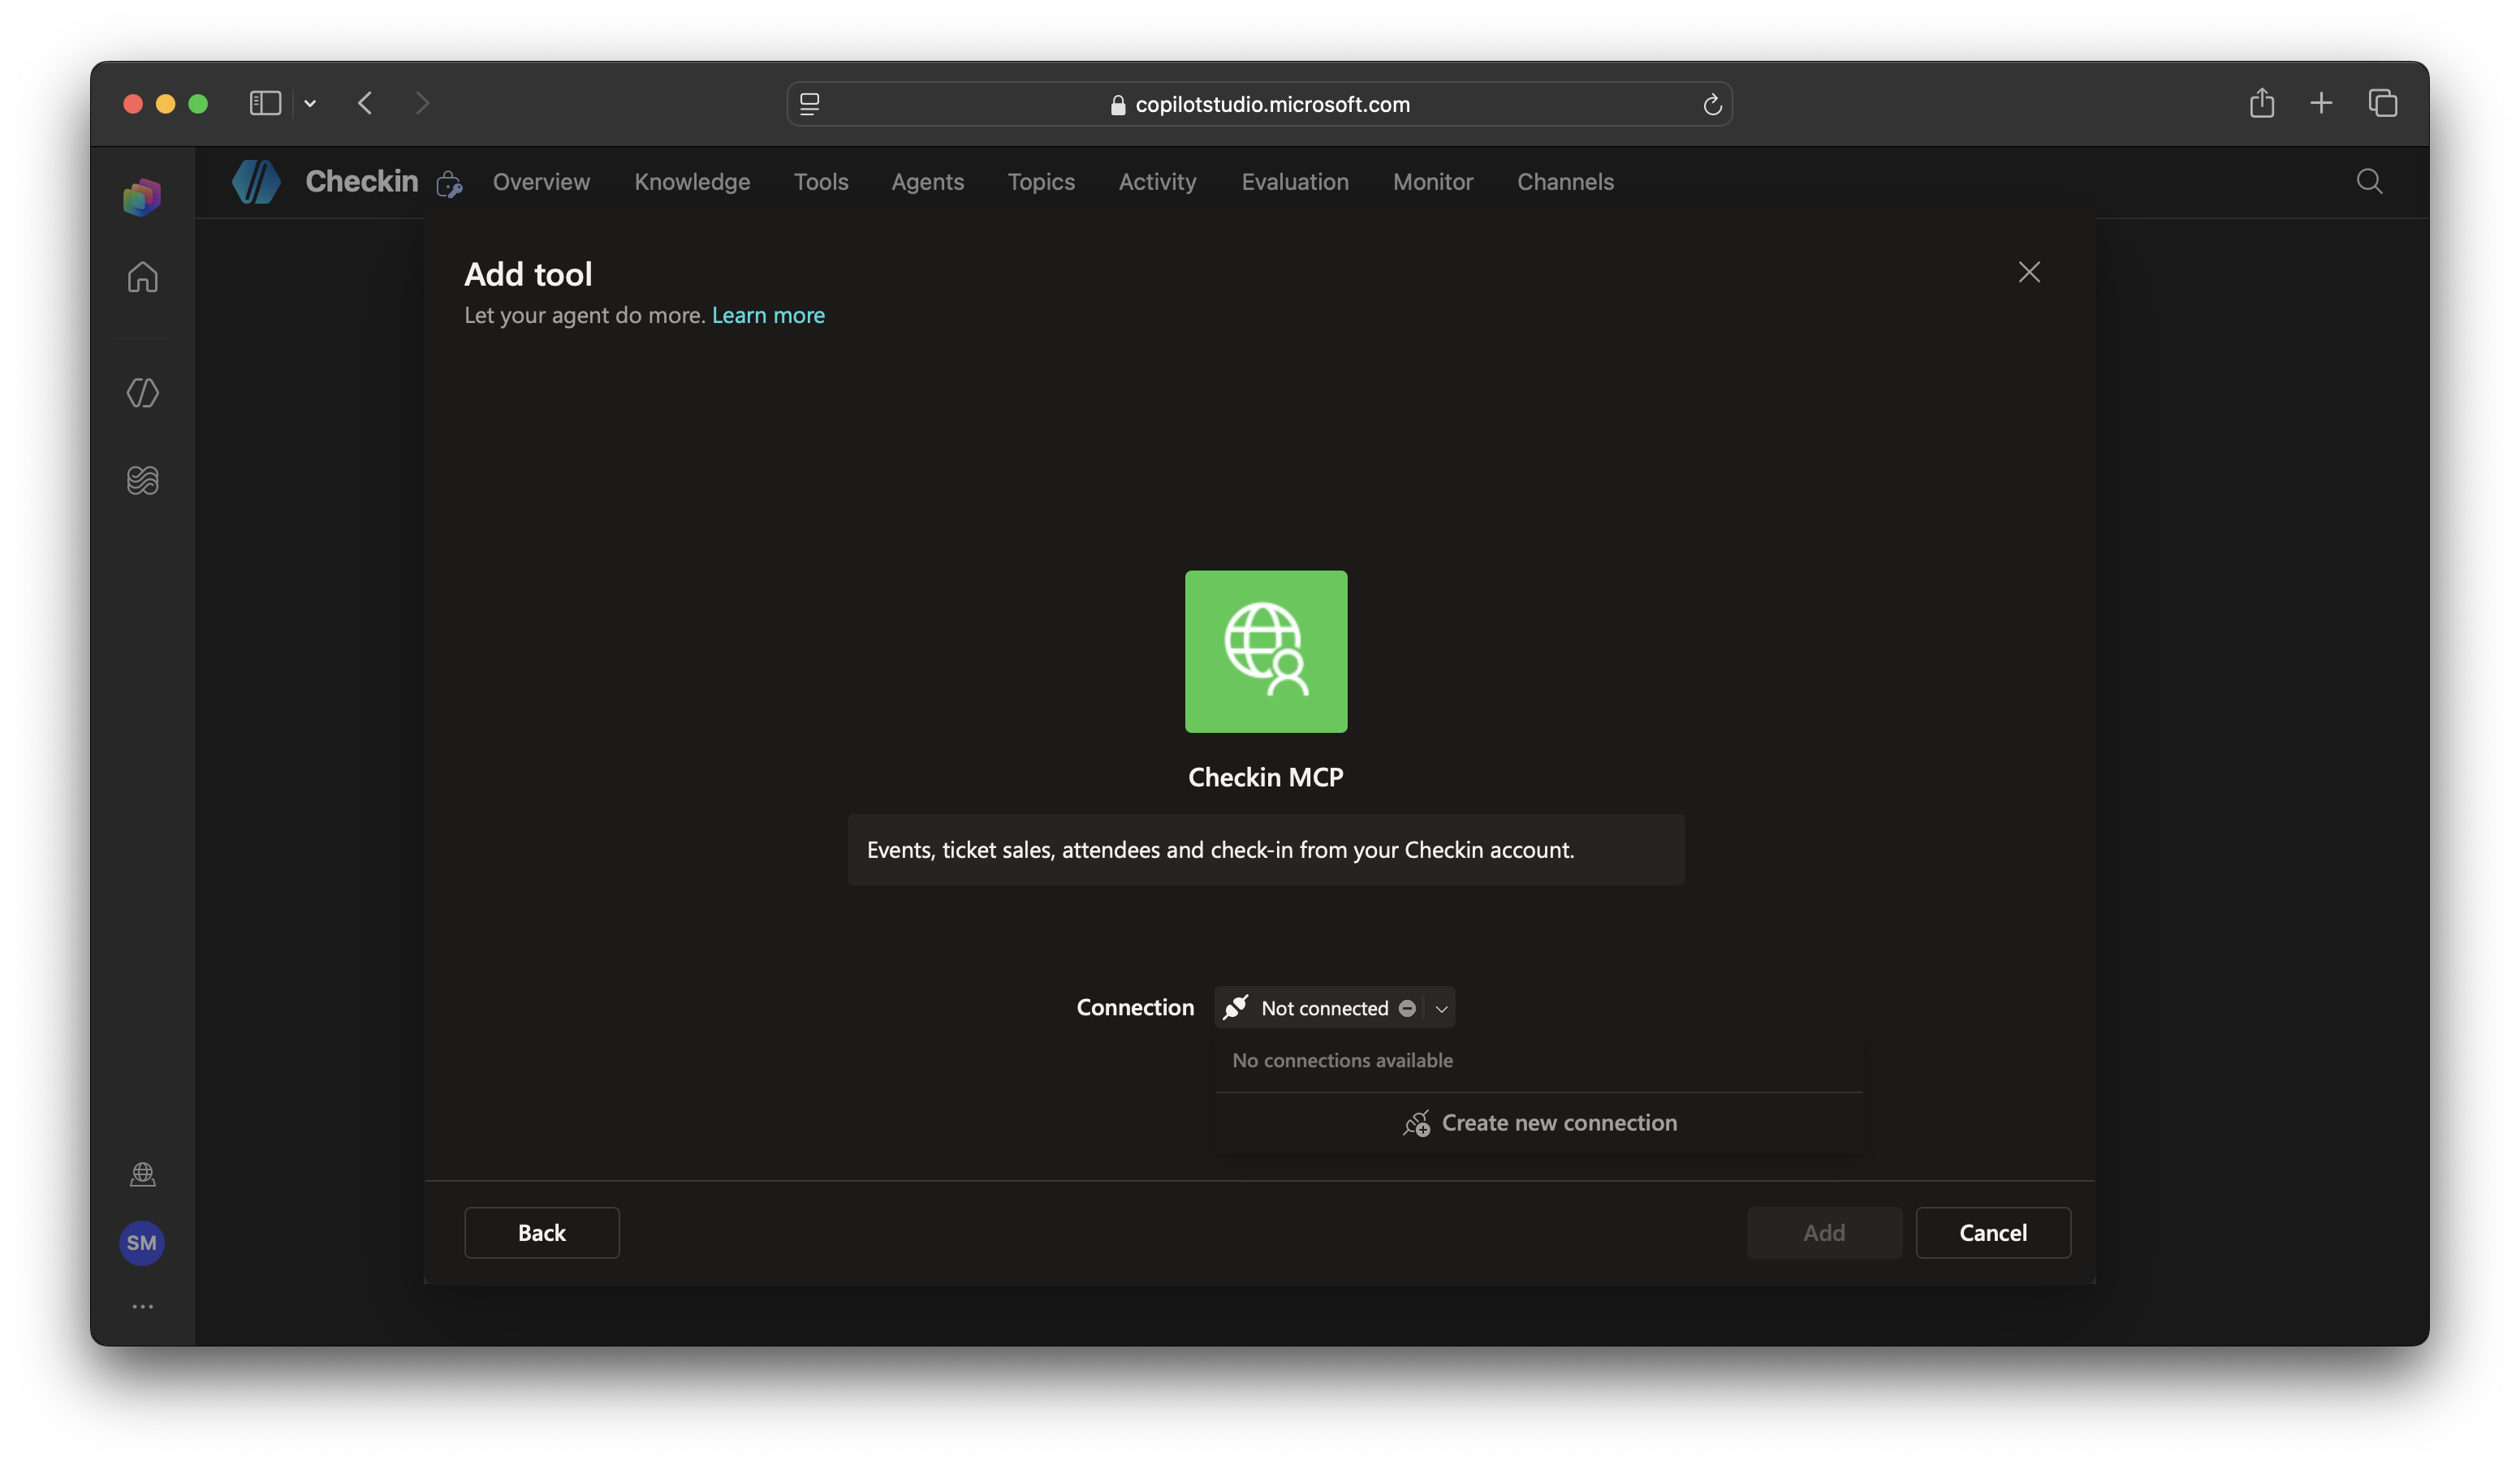2520x1469 pixels.
Task: Click the "No connections available" text
Action: (x=1342, y=1060)
